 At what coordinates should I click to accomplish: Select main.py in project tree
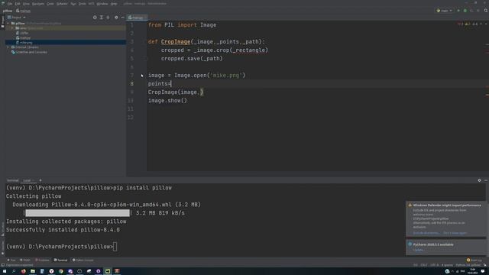(x=25, y=37)
